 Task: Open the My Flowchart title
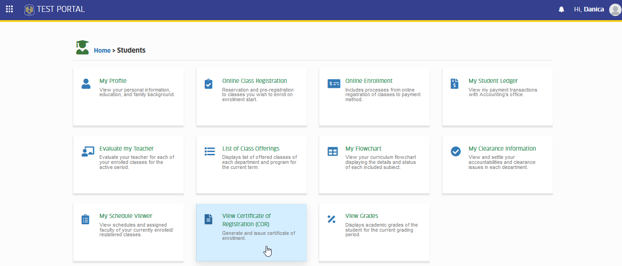(363, 149)
